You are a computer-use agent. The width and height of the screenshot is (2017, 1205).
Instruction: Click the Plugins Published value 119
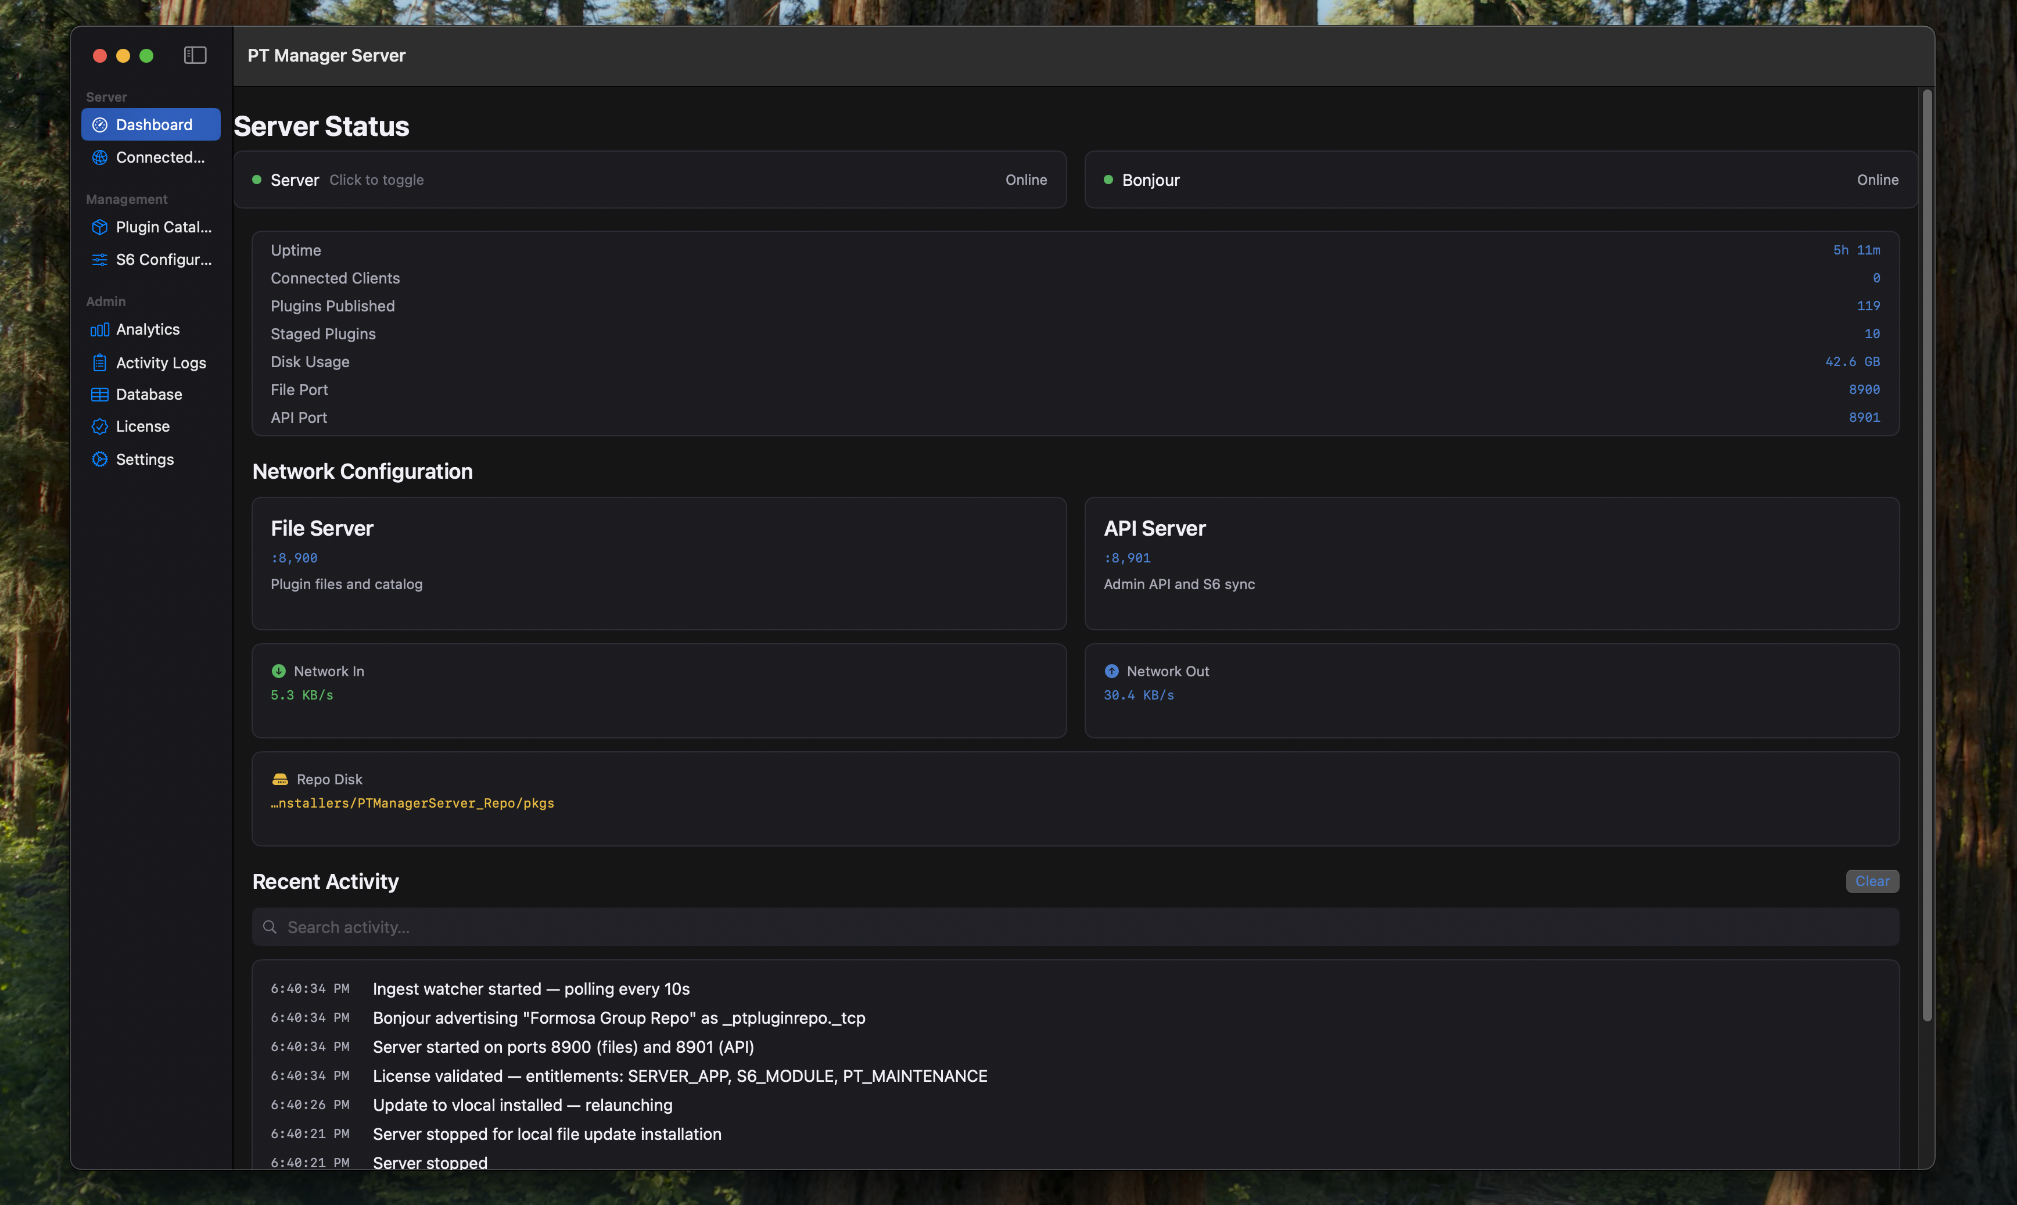(1868, 306)
